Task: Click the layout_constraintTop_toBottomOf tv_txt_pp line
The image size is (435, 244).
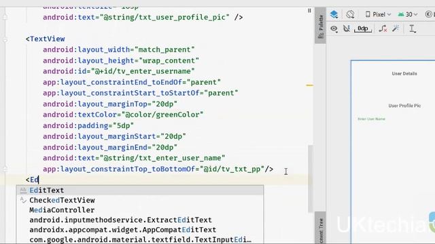Action: [158, 169]
